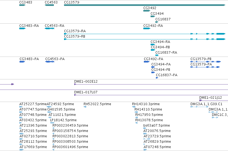Select the AT23729.5prime EST label
This screenshot has width=228, height=151.
pyautogui.click(x=157, y=136)
